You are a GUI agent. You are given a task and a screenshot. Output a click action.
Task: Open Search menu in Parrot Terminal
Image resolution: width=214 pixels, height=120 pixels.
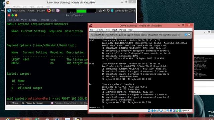pos(33,20)
